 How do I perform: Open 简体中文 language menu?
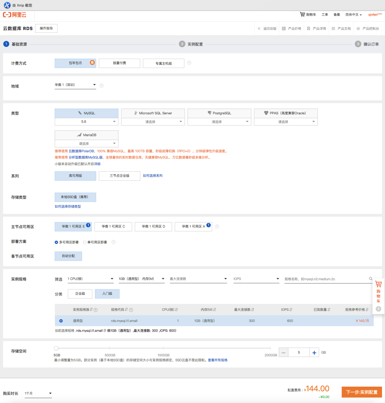click(353, 15)
